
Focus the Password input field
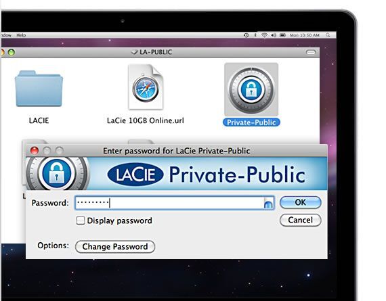click(175, 203)
